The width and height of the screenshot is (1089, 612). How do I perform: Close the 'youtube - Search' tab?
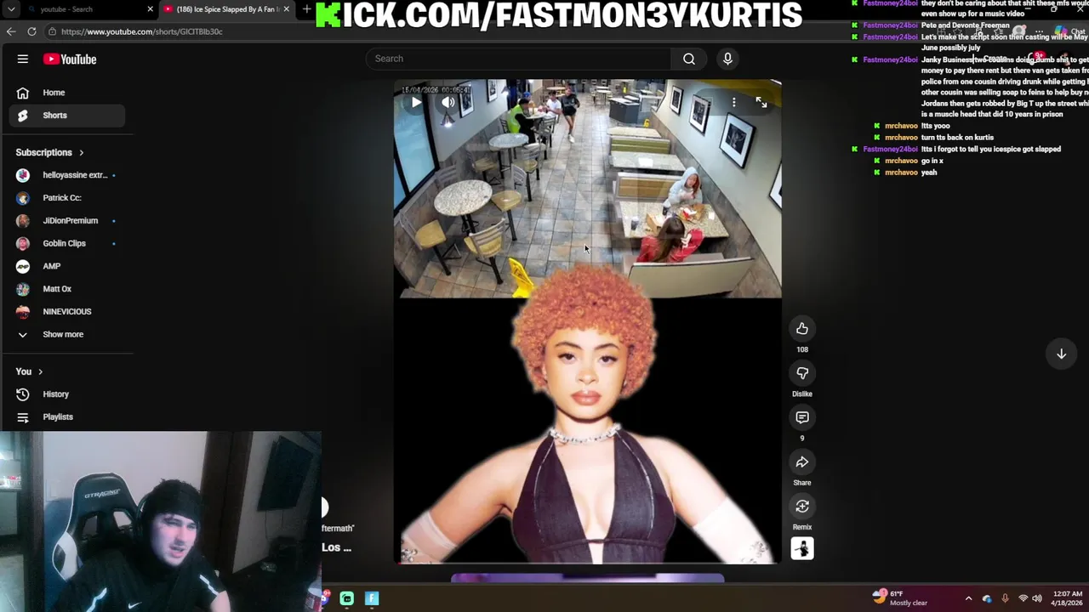pyautogui.click(x=151, y=9)
